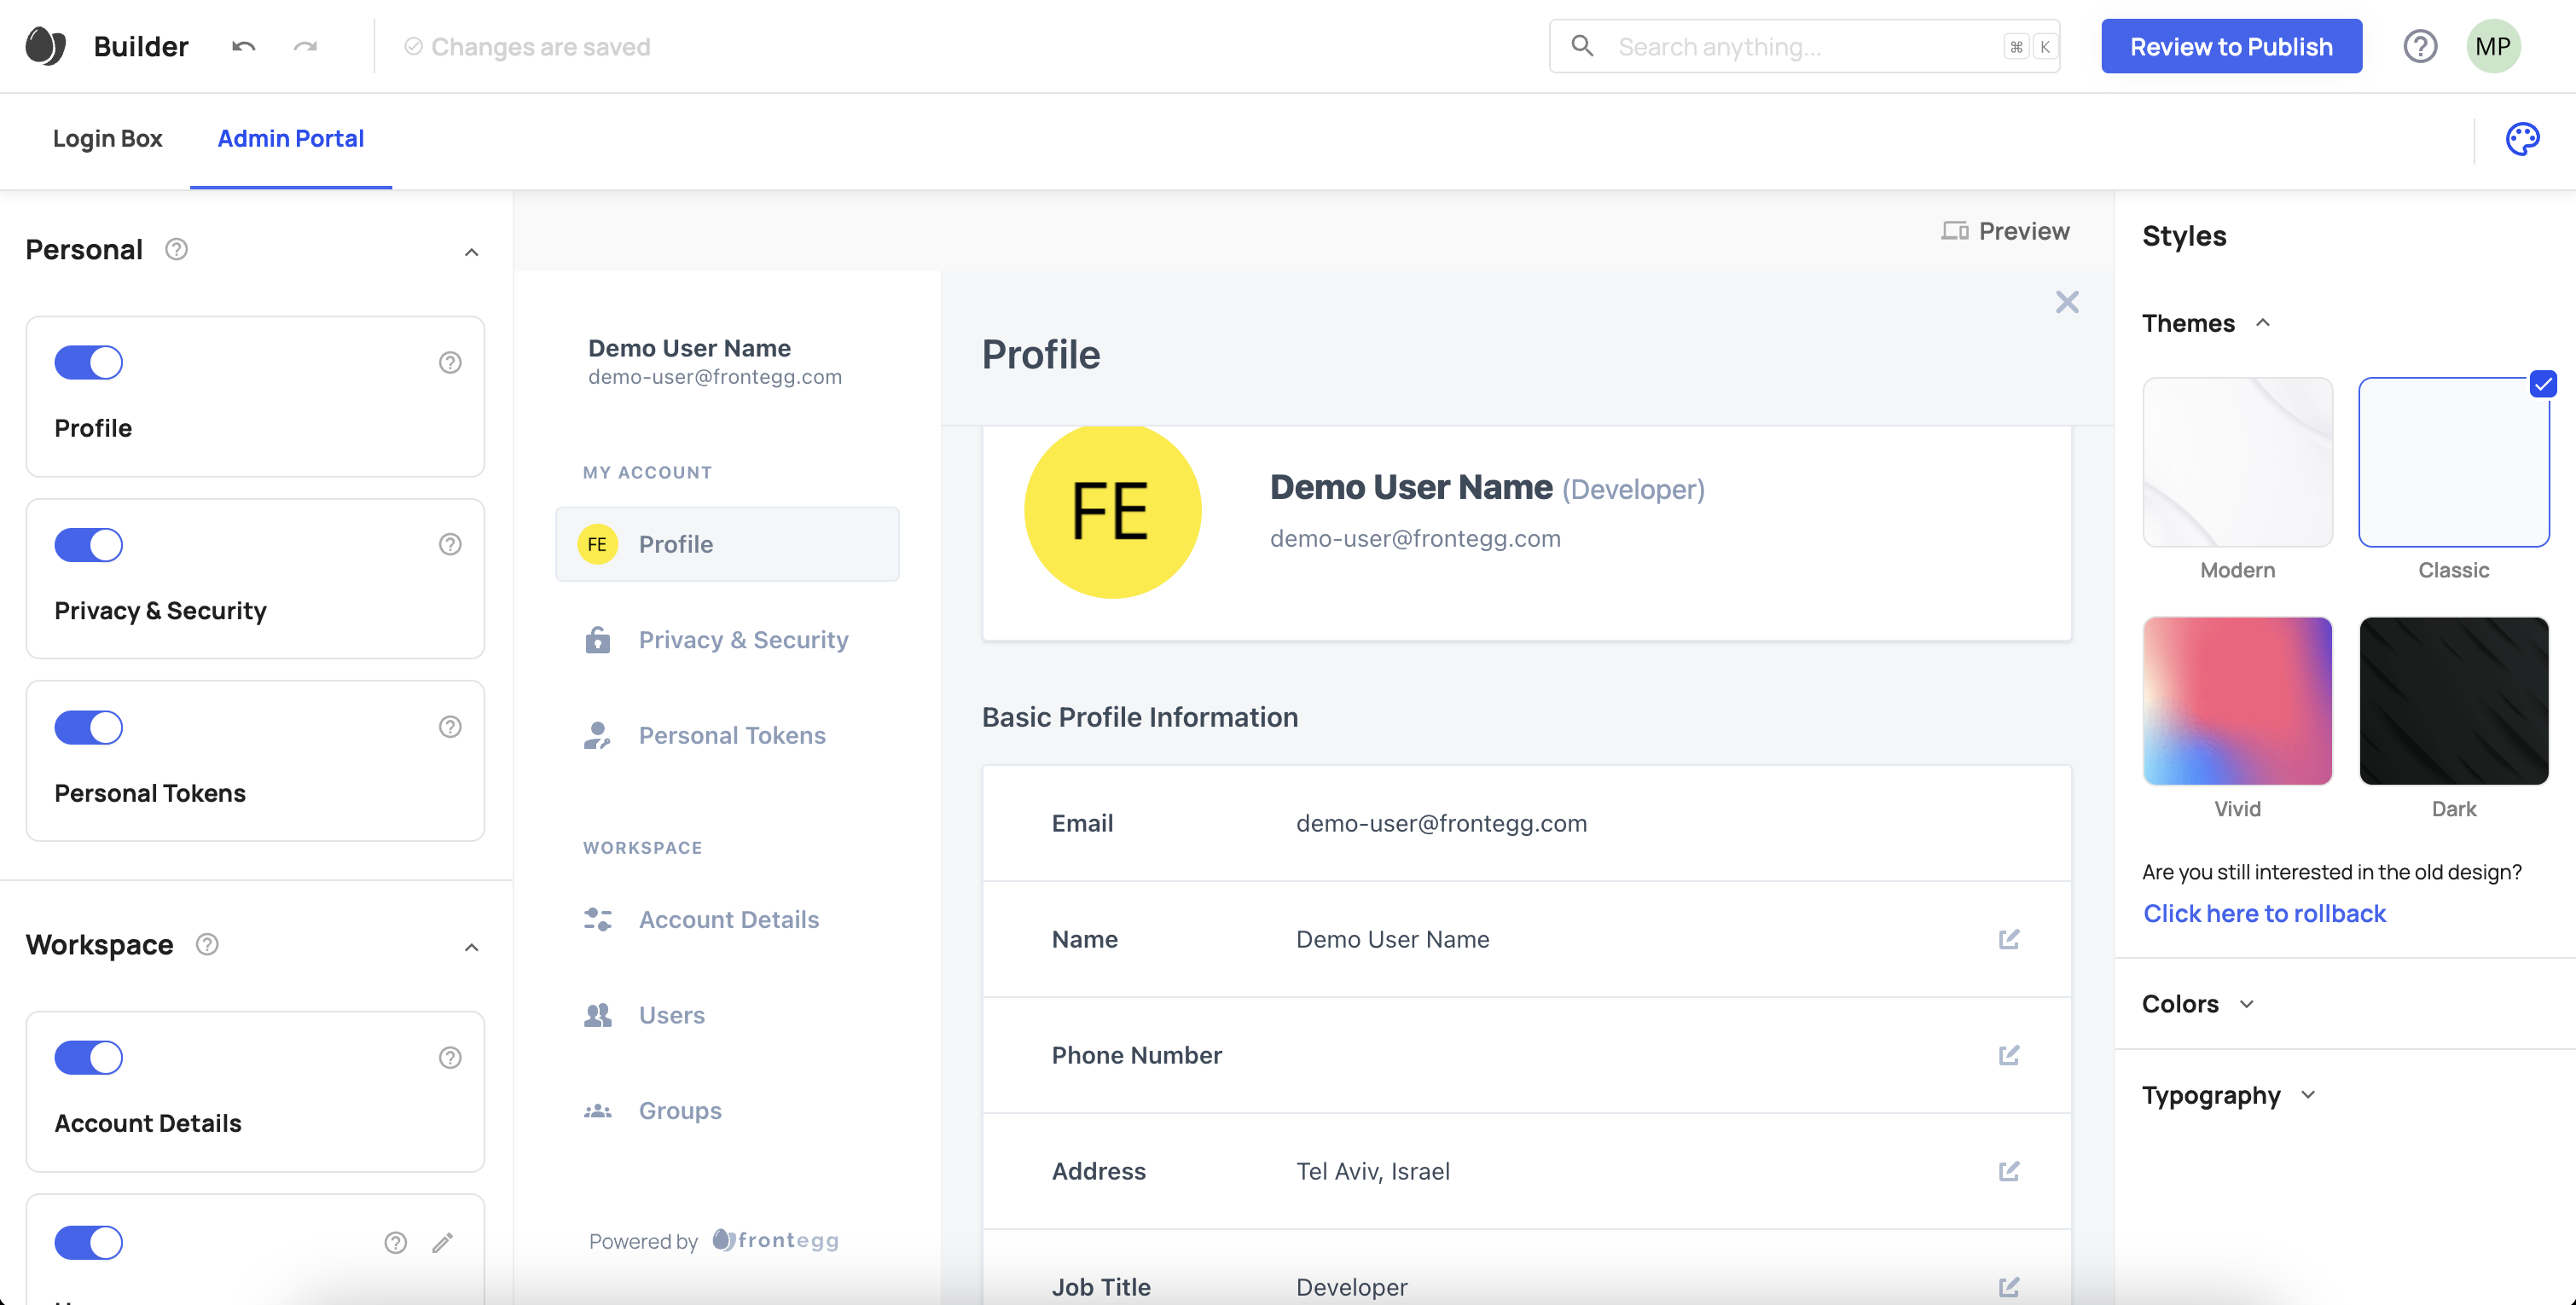Viewport: 2576px width, 1305px height.
Task: Expand the Colors section
Action: (2198, 1004)
